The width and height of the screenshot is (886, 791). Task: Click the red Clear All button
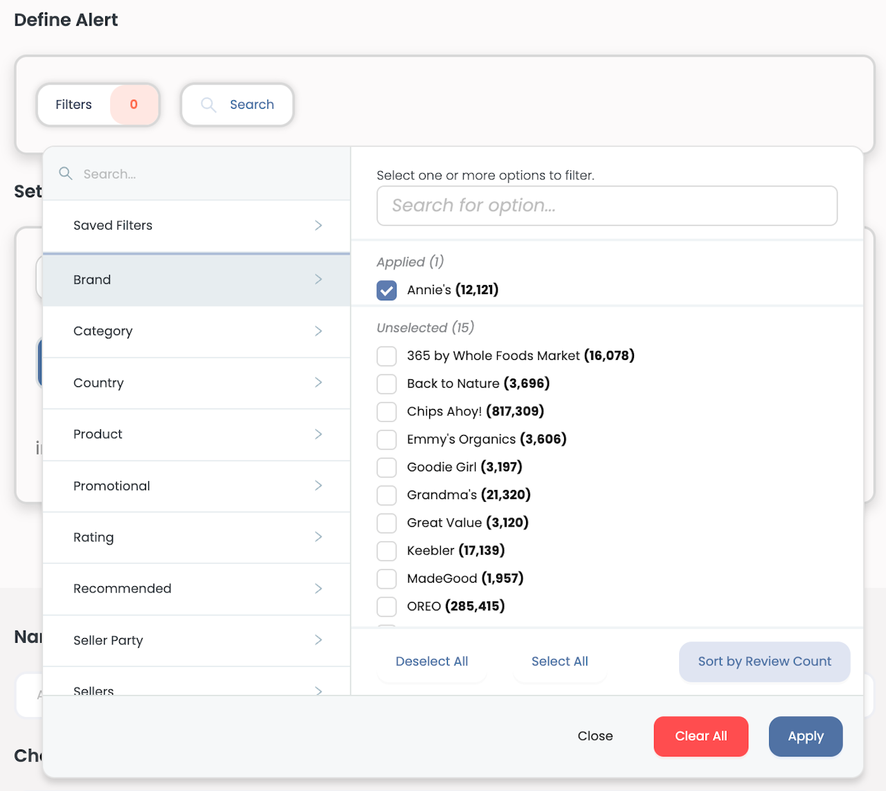tap(700, 736)
